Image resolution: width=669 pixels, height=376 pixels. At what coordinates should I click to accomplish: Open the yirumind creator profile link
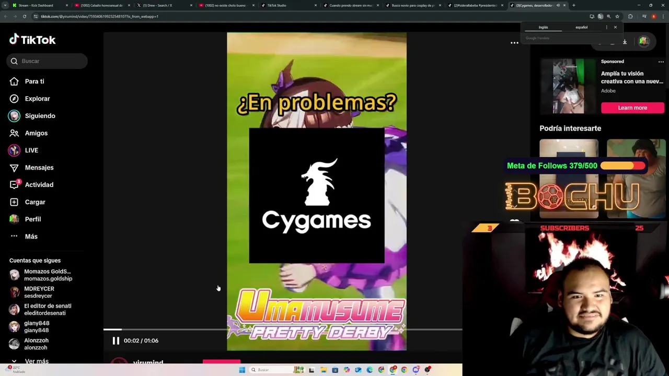point(148,362)
